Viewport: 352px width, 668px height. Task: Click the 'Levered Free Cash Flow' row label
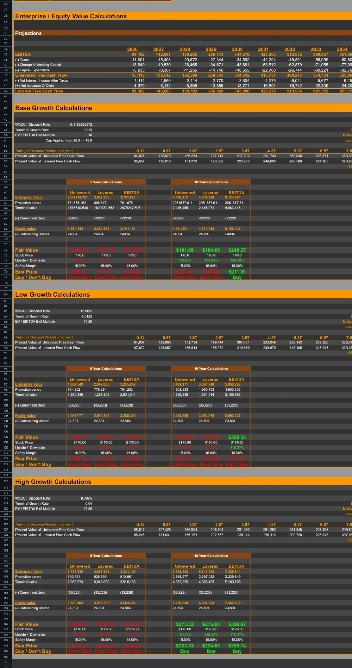(x=39, y=91)
